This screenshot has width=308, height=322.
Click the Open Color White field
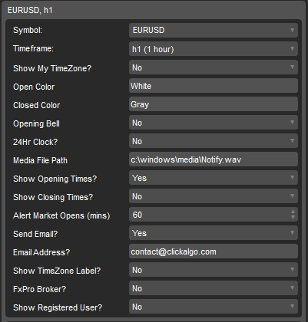click(x=214, y=85)
